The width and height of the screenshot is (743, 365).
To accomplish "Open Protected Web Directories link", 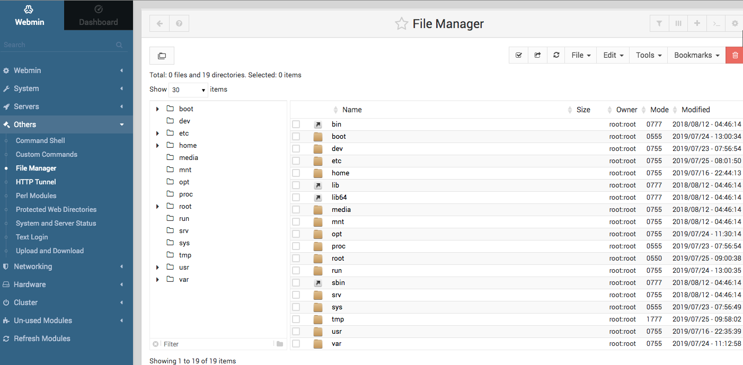I will [x=56, y=209].
